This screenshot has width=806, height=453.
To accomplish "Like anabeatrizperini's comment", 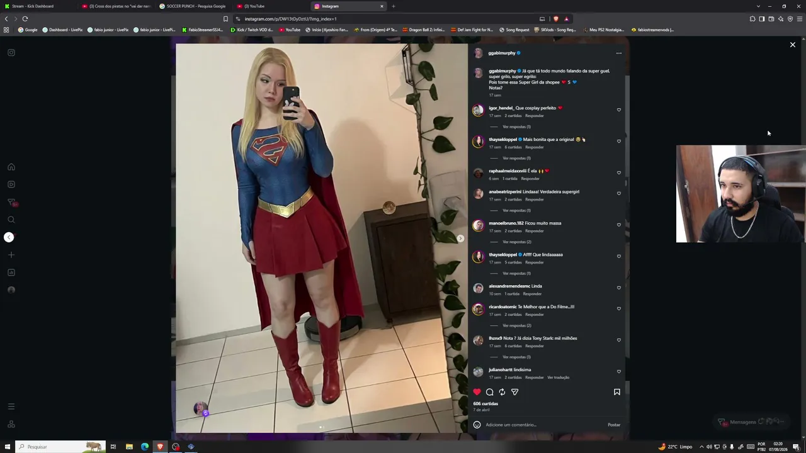I will (619, 194).
